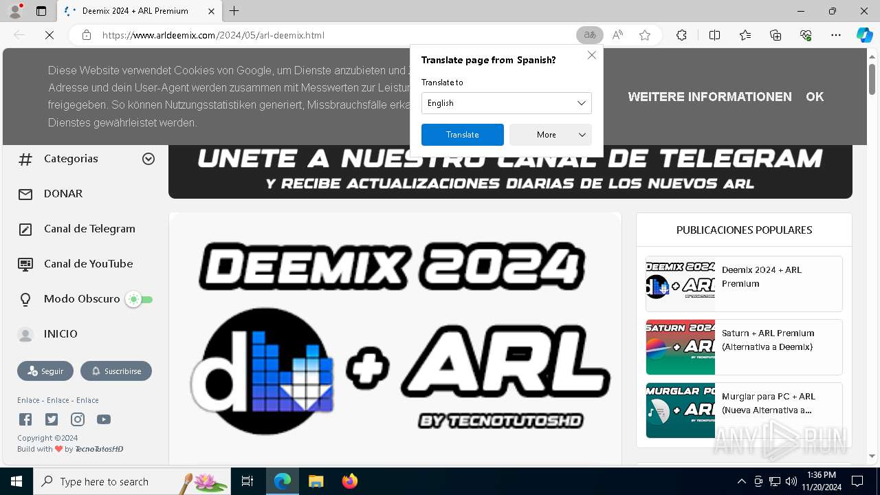
Task: Close the Deemix 2024 tab
Action: click(211, 11)
